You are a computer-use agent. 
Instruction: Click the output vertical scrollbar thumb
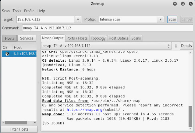click(190, 116)
